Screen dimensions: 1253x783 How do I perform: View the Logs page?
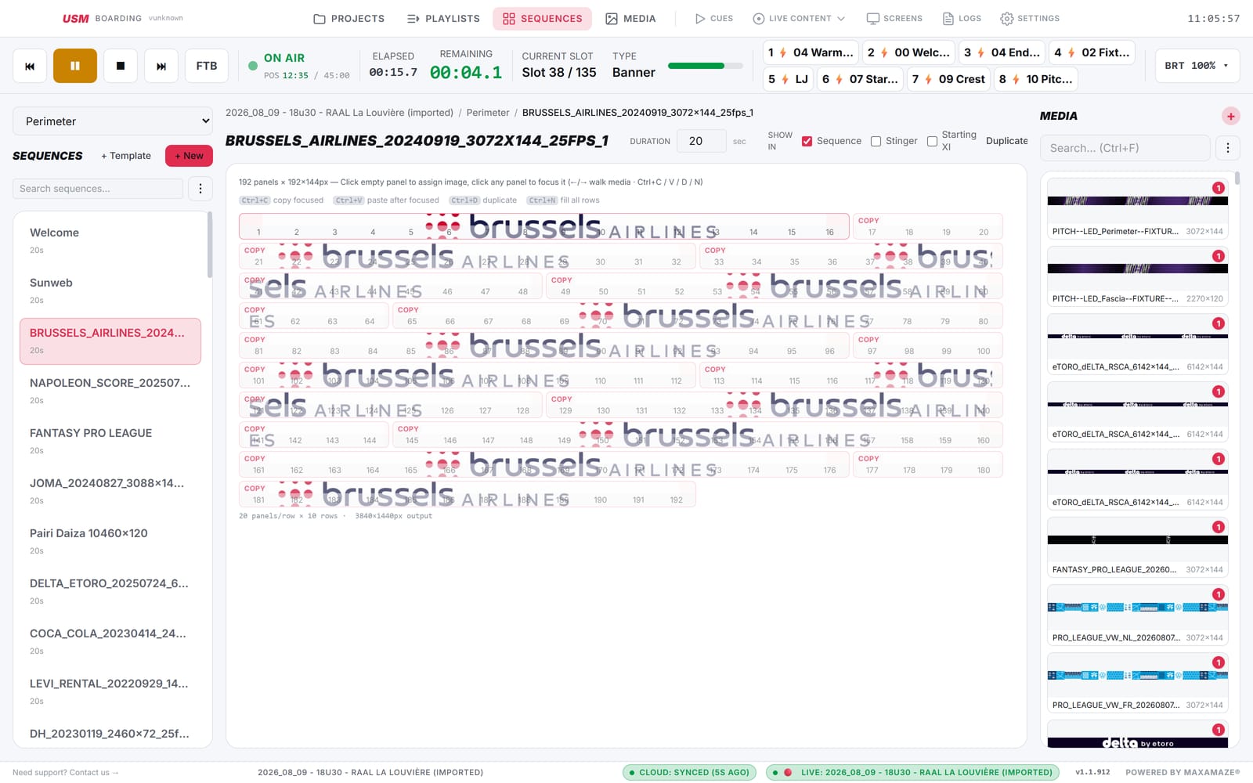click(962, 18)
